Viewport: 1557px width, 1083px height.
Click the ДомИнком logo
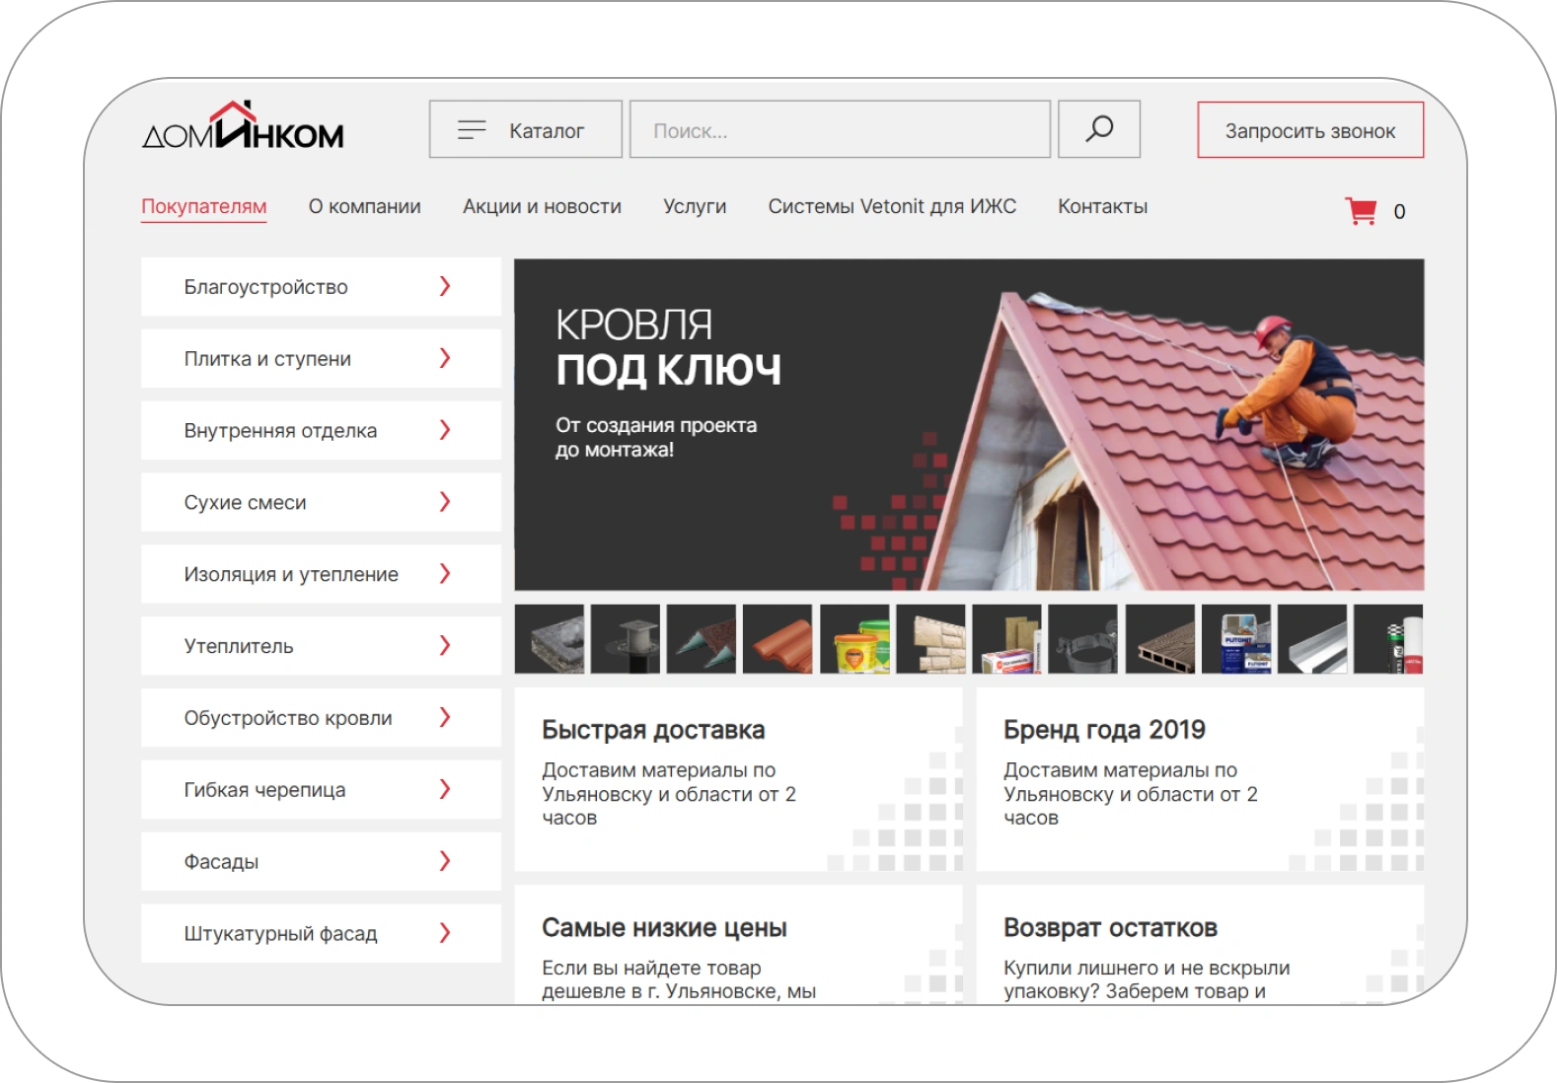pos(243,127)
